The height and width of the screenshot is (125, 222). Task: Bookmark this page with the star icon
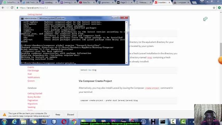214,8
